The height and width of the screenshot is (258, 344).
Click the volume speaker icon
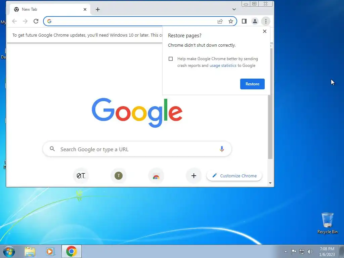[x=310, y=252]
